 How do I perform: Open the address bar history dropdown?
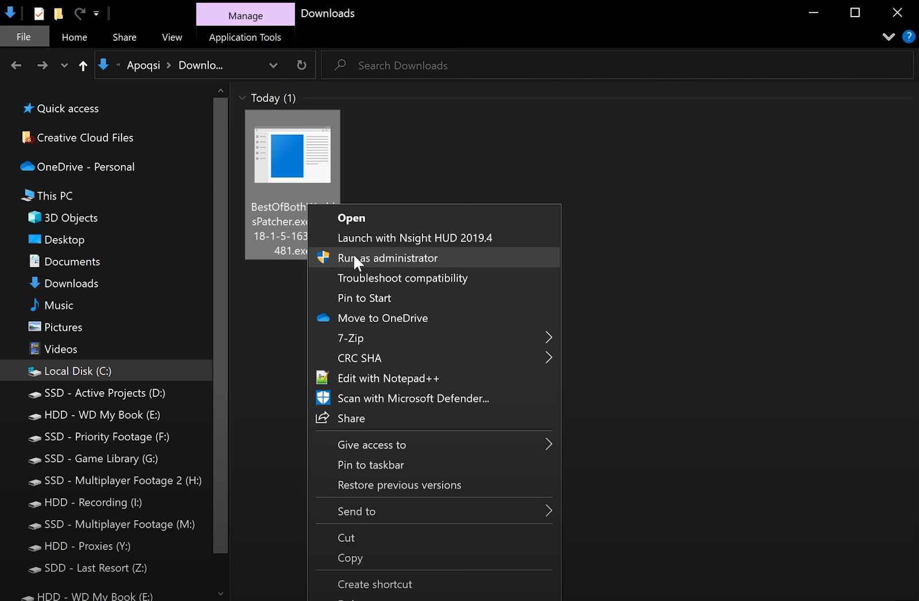click(273, 65)
